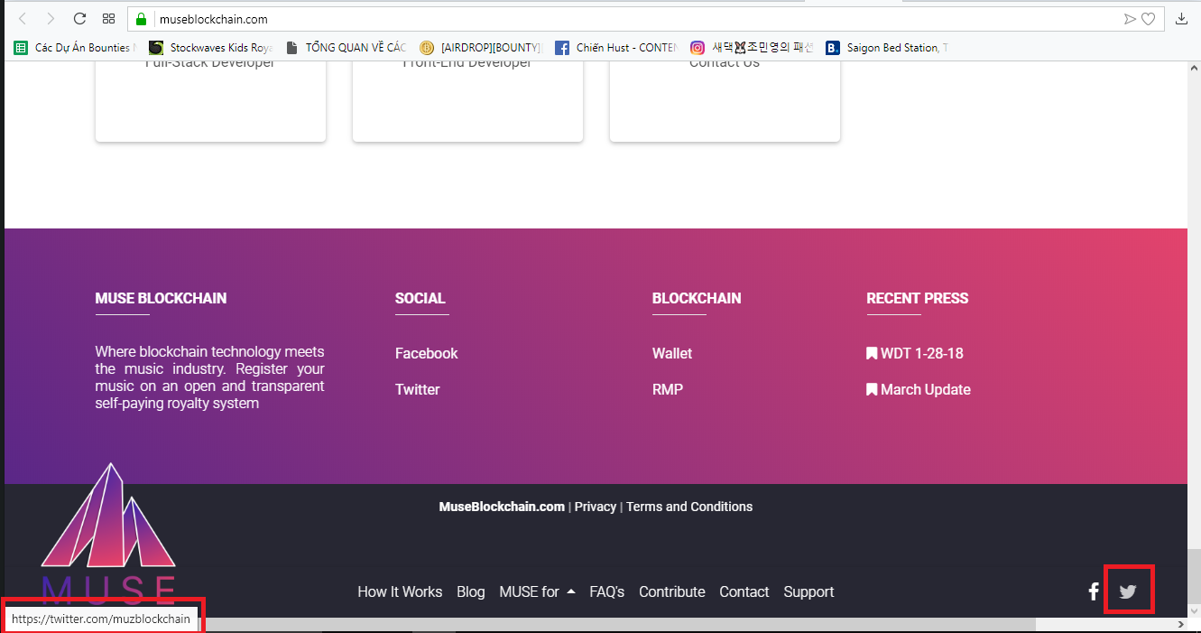1201x633 pixels.
Task: Reload the page with the refresh icon
Action: coord(79,18)
